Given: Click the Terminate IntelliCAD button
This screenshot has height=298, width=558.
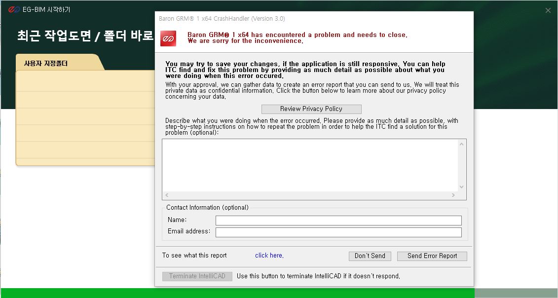Looking at the screenshot, I should [x=197, y=276].
